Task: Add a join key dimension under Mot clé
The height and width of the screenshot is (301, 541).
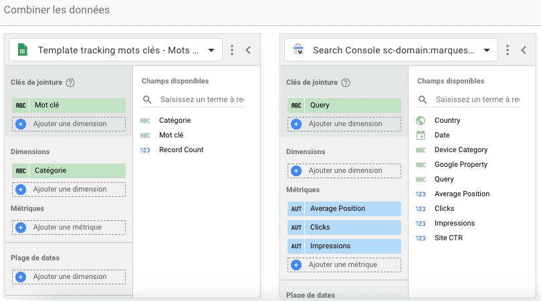Action: (x=69, y=124)
